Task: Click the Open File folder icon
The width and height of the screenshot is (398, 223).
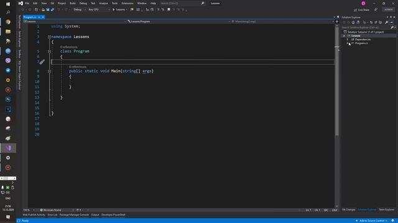Action: [x=43, y=10]
